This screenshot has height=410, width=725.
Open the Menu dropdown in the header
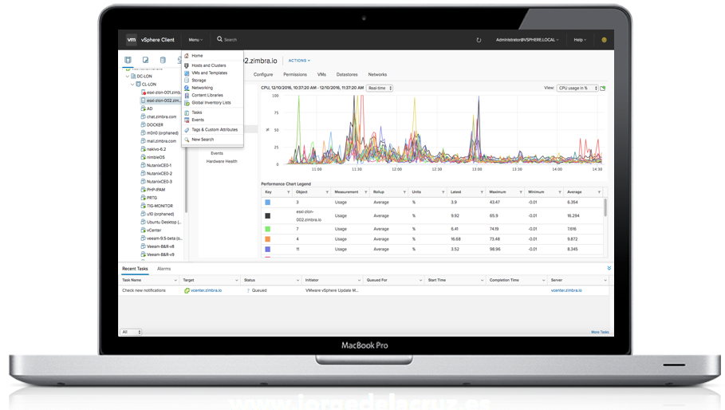(195, 40)
